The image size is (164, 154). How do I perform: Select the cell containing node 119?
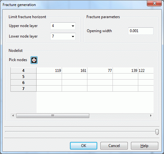point(49,70)
